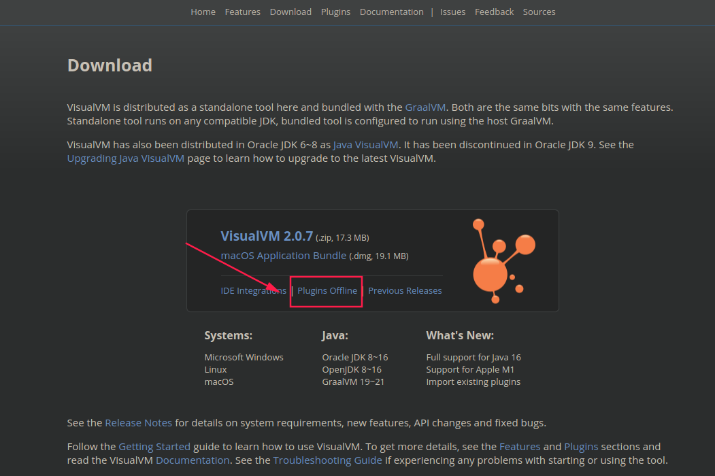Click Support for Apple M1 text
Viewport: 715px width, 476px height.
[470, 369]
